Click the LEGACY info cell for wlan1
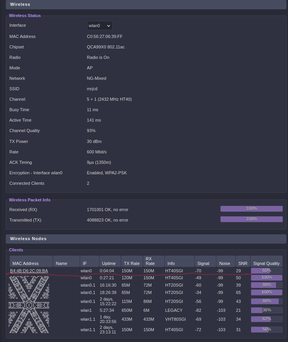 173,310
